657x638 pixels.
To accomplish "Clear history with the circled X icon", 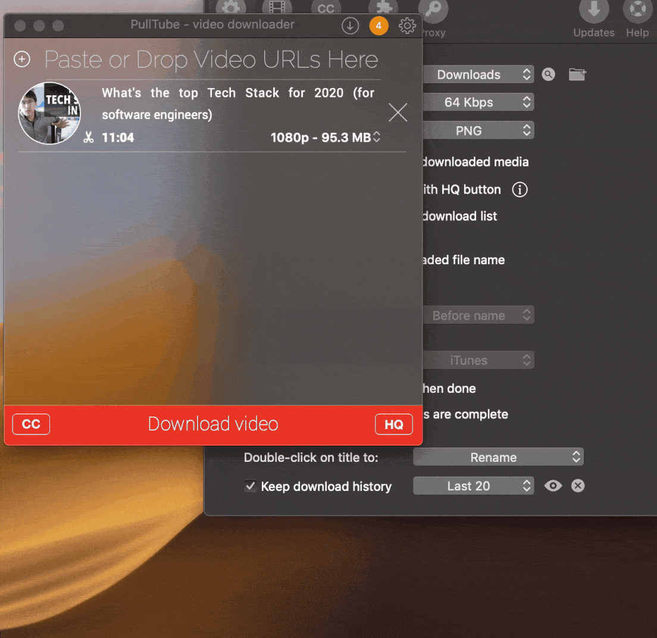I will 578,486.
